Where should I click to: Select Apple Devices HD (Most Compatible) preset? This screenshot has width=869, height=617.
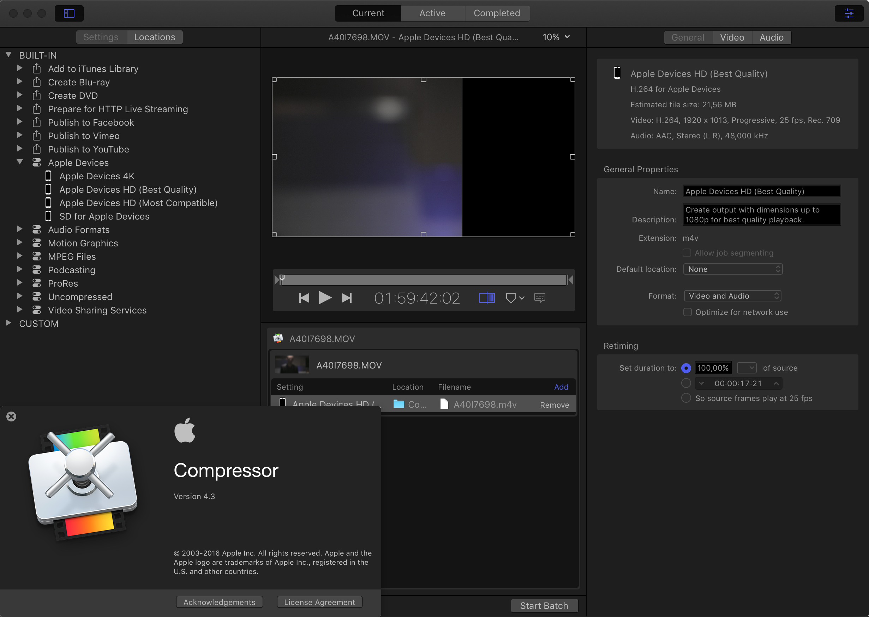(x=138, y=203)
